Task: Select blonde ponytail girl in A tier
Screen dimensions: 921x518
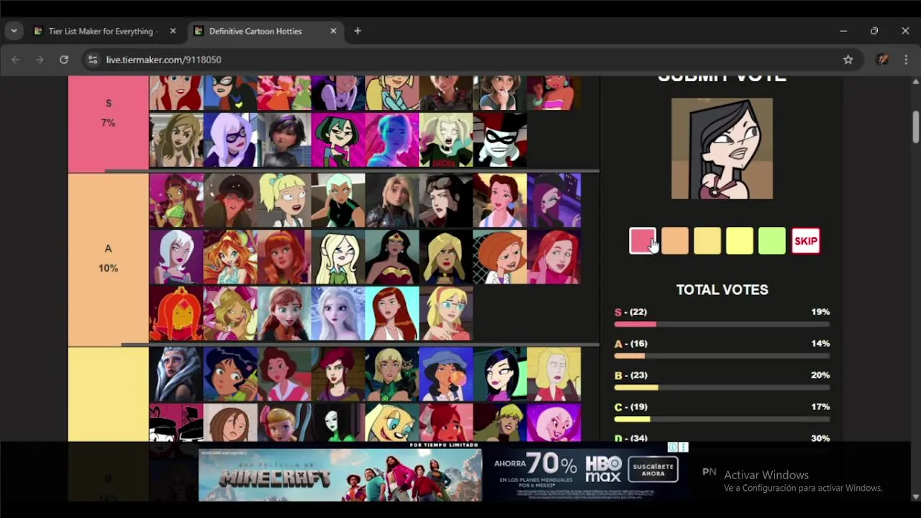Action: point(284,200)
